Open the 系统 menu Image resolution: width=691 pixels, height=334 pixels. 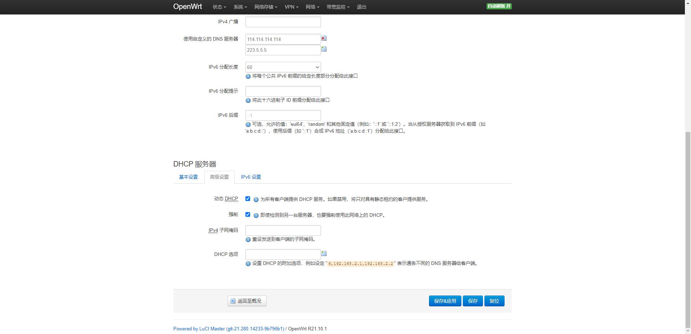pos(240,7)
